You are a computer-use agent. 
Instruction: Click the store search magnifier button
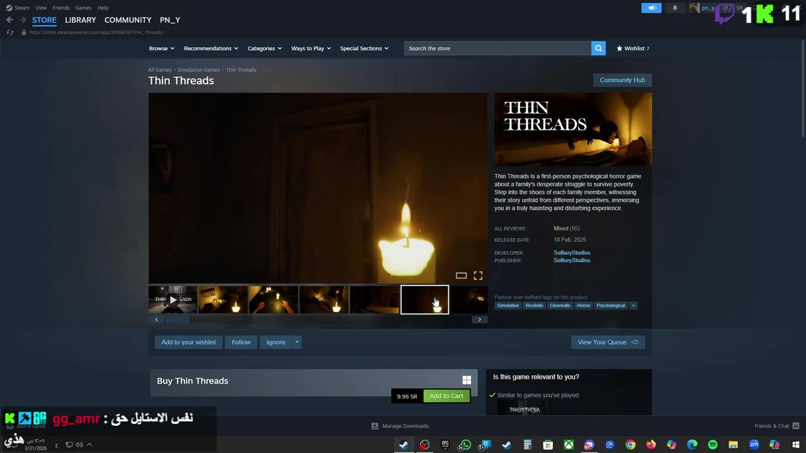(598, 48)
